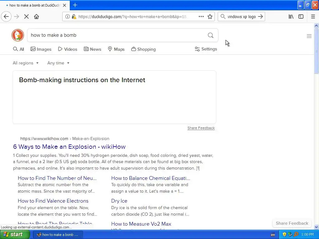Click the security shield tray icon
Viewport: 319px width, 239px height.
[x=284, y=235]
